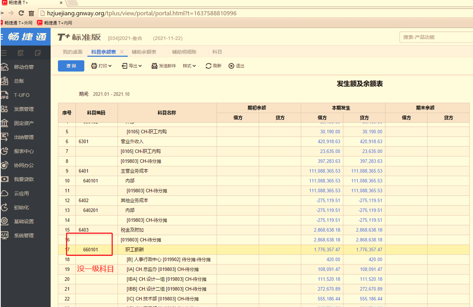Select the 税金及附加 row name
473x307 pixels.
click(x=132, y=230)
